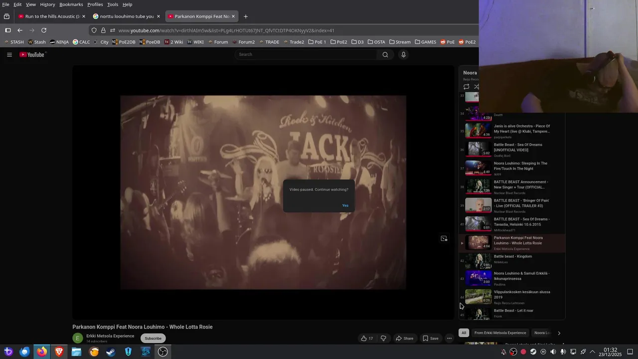
Task: Open the Profiles menu
Action: (95, 4)
